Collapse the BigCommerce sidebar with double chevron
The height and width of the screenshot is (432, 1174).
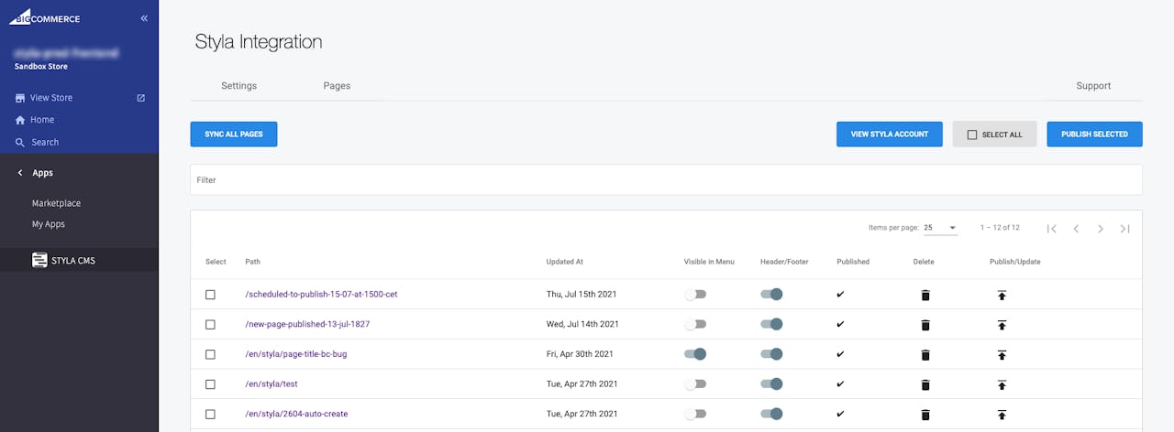coord(144,18)
